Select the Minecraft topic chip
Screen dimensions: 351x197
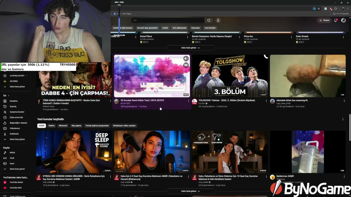tap(63, 126)
